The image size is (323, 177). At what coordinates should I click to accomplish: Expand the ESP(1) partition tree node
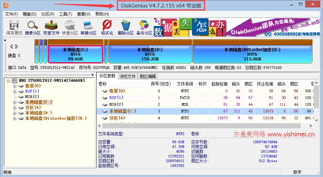(15, 91)
